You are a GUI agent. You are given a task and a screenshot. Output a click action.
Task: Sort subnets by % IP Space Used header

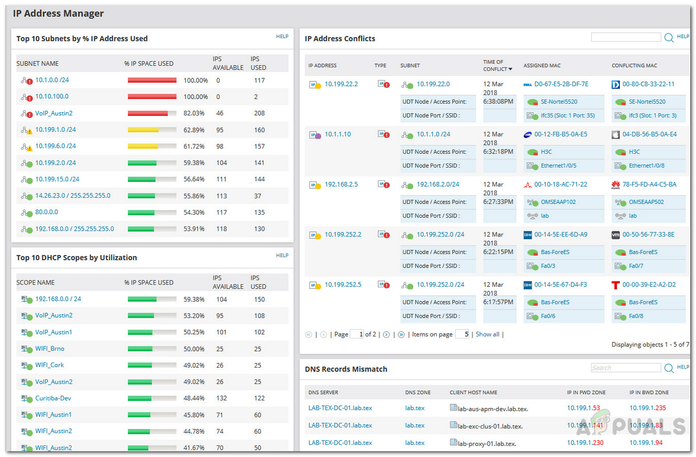(149, 63)
